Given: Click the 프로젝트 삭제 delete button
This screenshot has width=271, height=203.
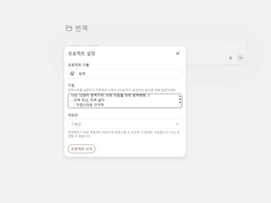Looking at the screenshot, I should tap(82, 149).
